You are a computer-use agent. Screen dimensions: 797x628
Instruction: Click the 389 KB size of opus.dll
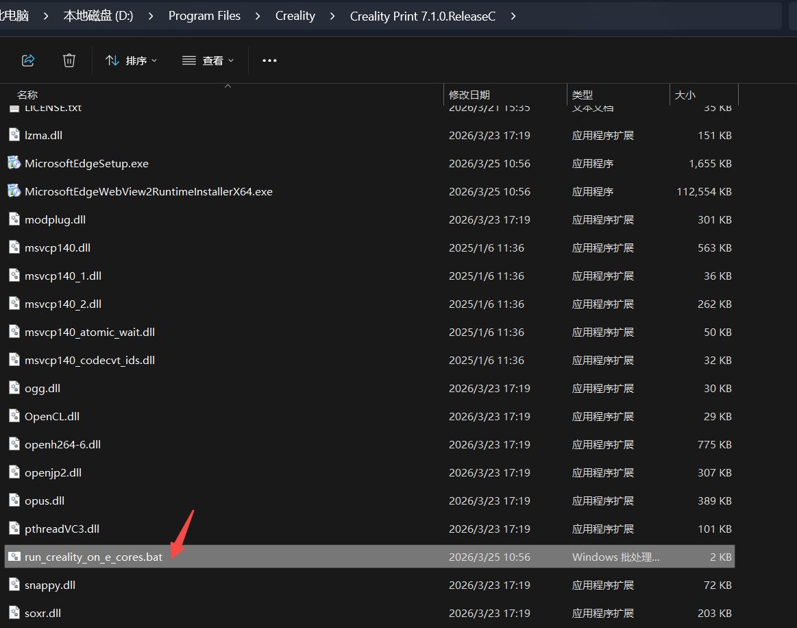click(x=714, y=501)
